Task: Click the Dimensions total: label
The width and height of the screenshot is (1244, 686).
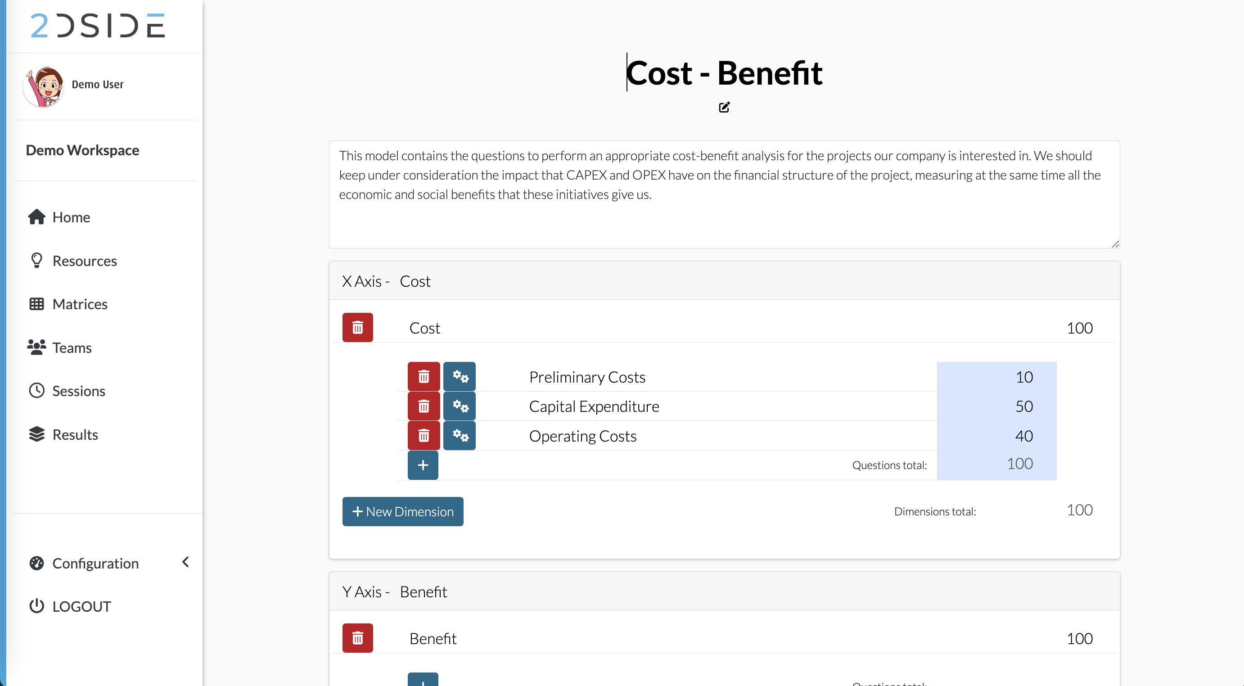Action: pyautogui.click(x=934, y=512)
